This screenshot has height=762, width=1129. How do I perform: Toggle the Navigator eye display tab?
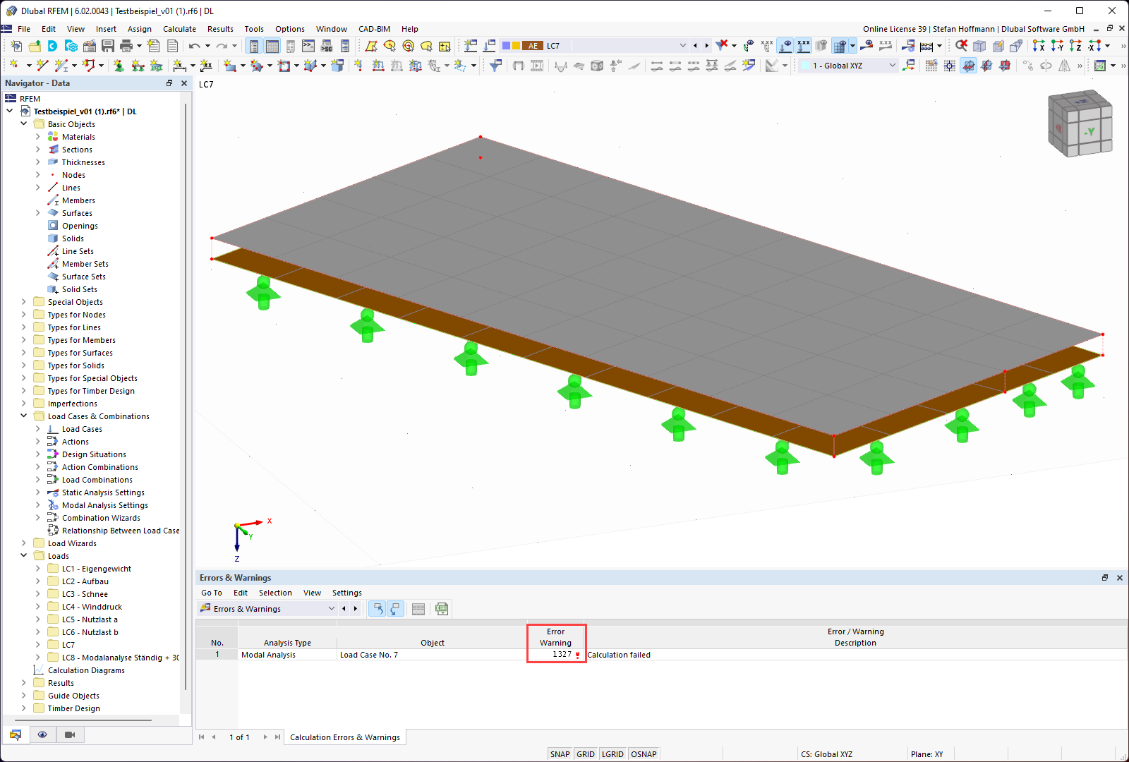pos(42,735)
